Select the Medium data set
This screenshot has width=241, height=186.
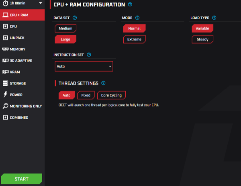pyautogui.click(x=65, y=28)
